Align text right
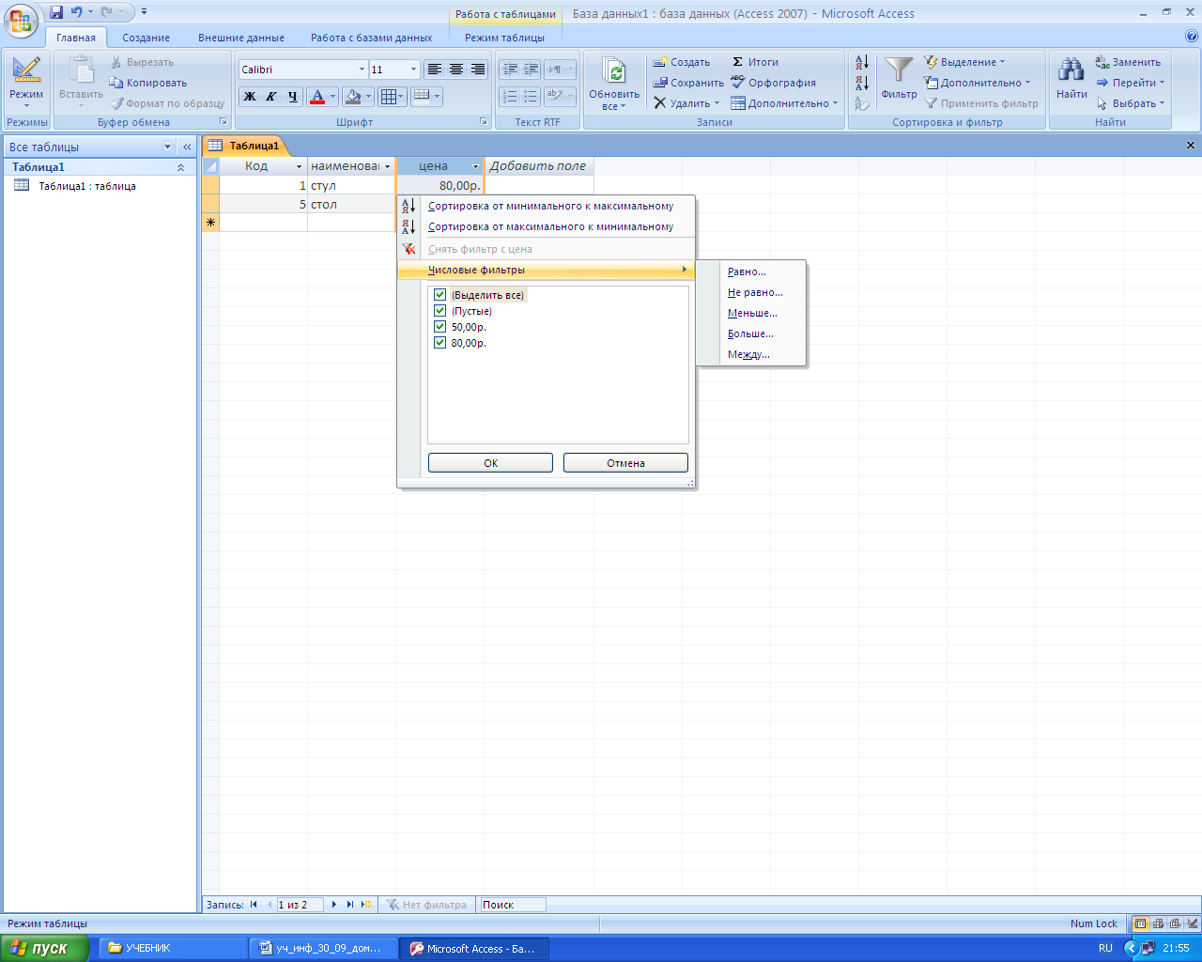This screenshot has width=1202, height=962. [478, 70]
